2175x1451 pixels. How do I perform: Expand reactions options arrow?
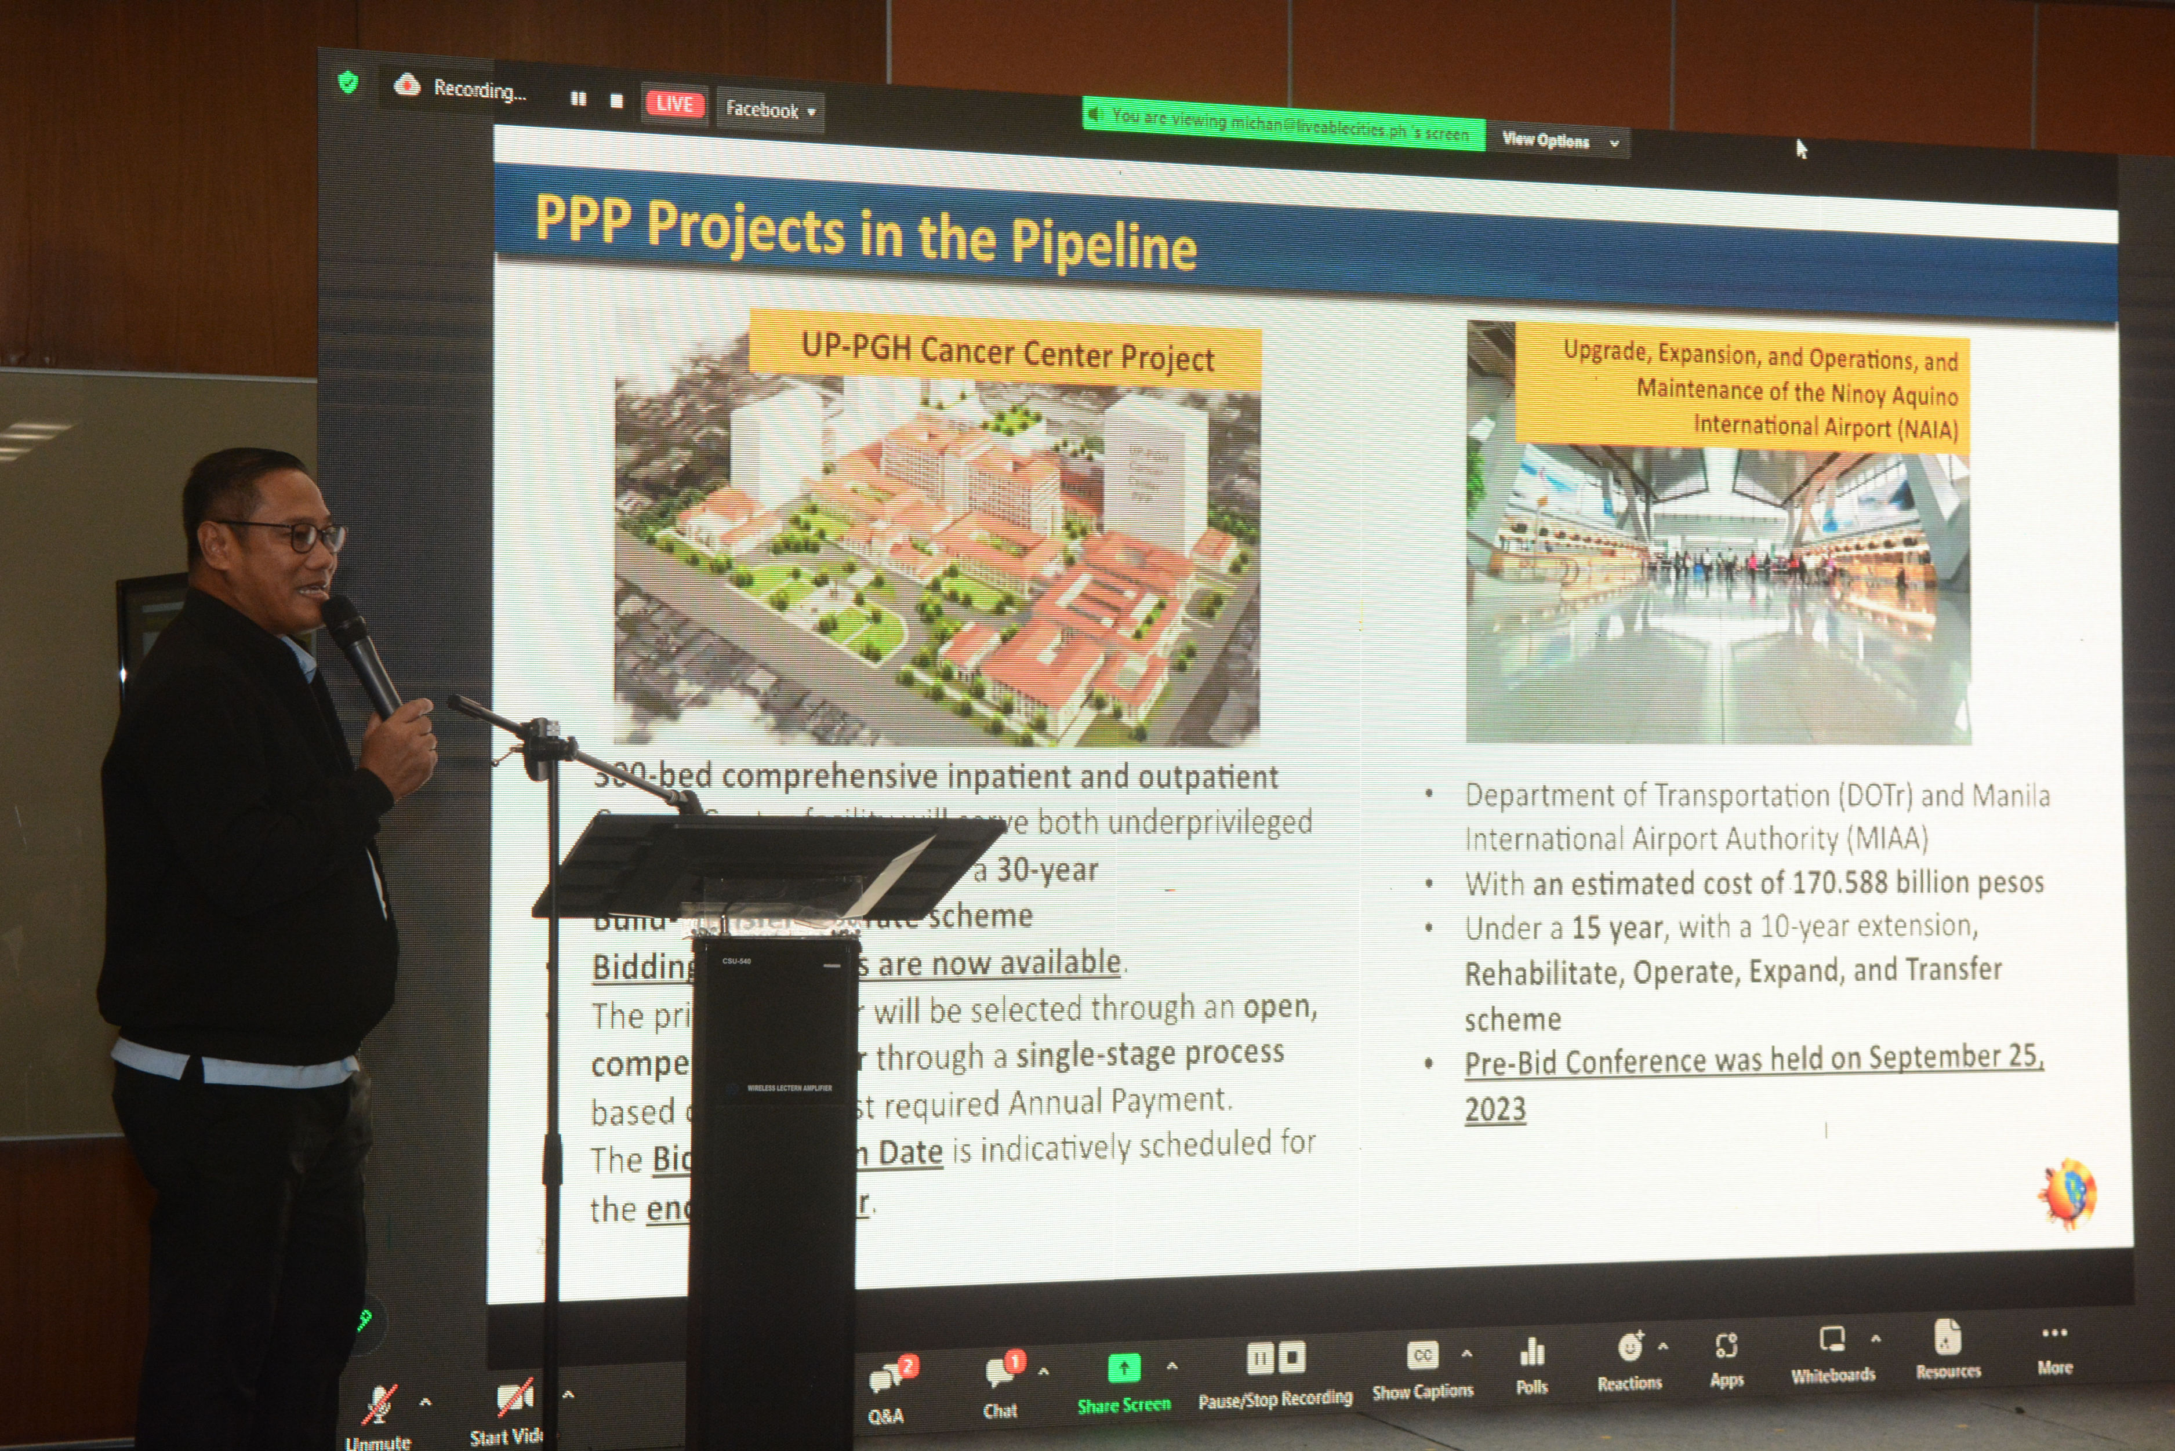(1663, 1347)
